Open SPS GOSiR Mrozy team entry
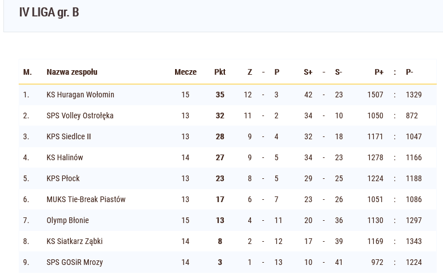 point(75,262)
